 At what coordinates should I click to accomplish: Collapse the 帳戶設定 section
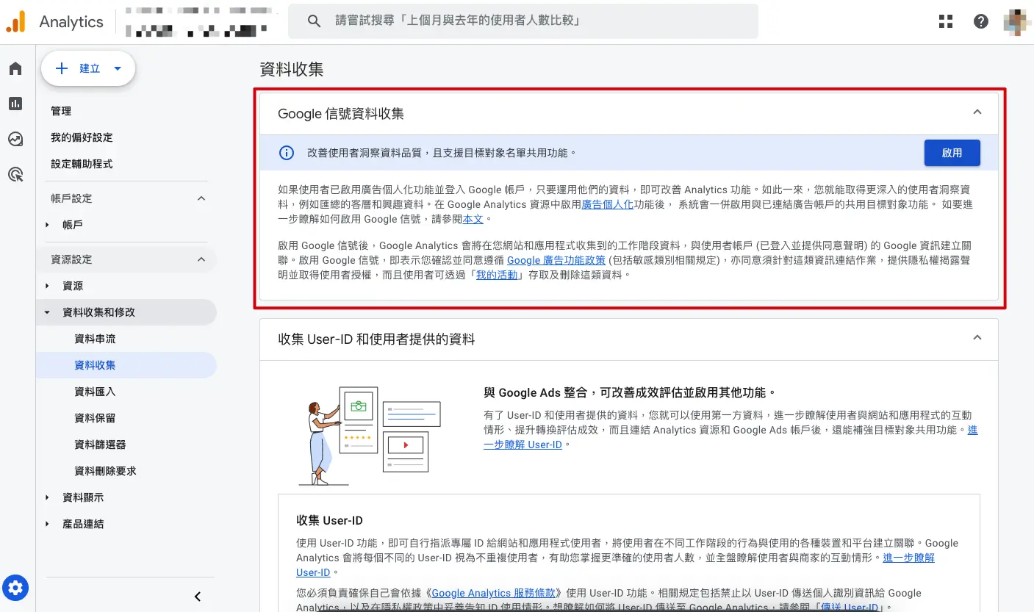click(201, 198)
